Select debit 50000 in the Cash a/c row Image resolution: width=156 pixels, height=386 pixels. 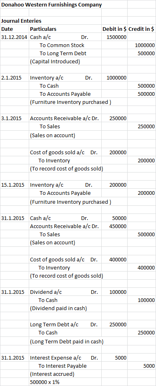pyautogui.click(x=119, y=218)
